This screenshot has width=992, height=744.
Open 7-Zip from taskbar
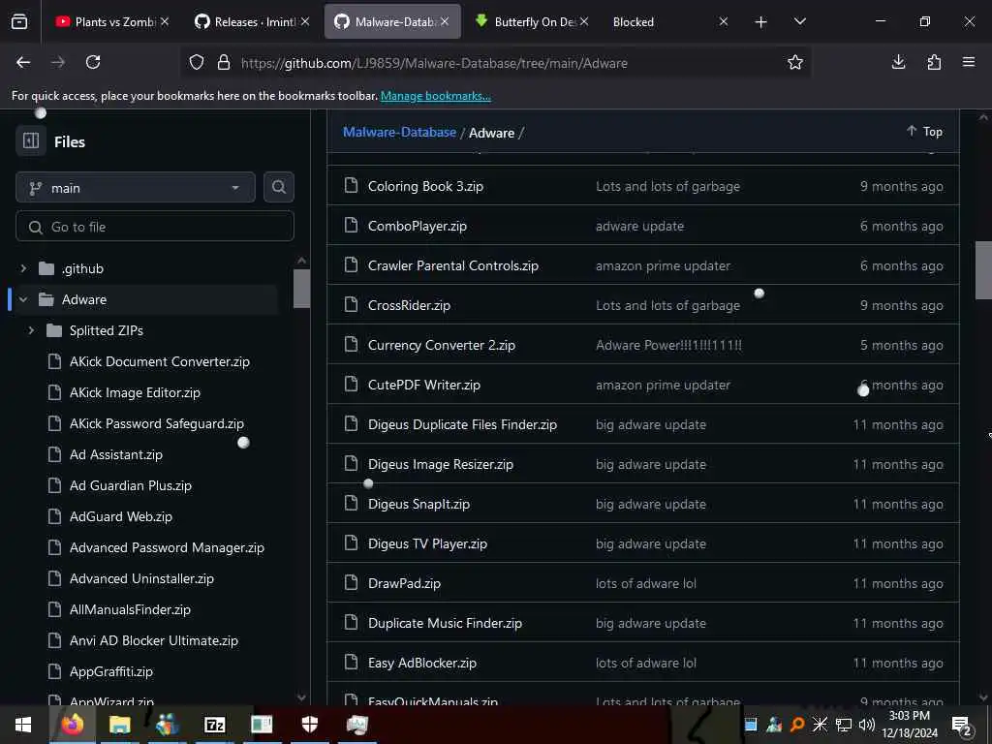tap(214, 725)
